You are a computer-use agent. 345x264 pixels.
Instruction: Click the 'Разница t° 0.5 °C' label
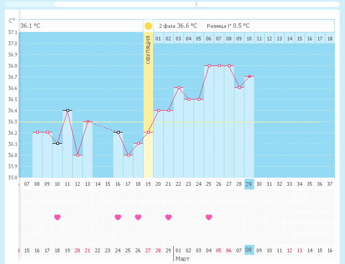tap(228, 26)
